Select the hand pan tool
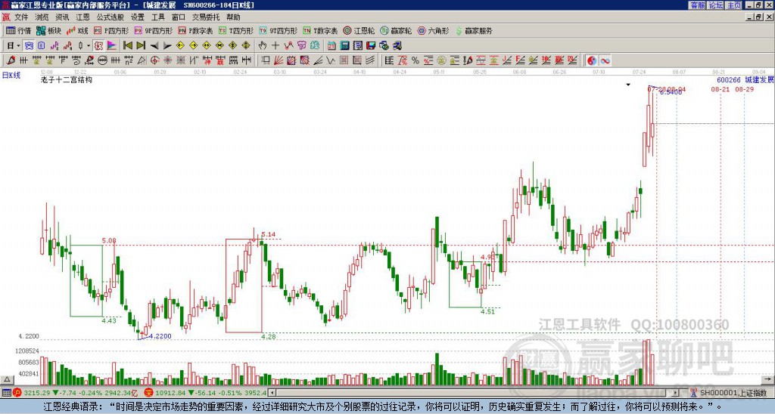Screen dimensions: 775x414 (262, 46)
